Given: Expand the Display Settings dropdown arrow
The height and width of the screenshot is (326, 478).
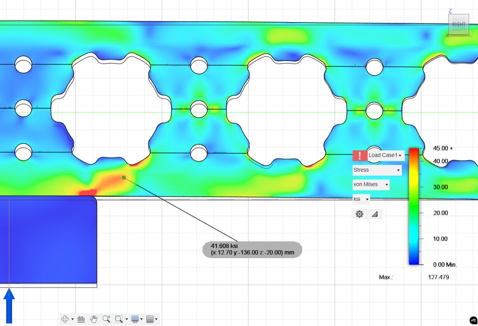Looking at the screenshot, I should click(x=141, y=320).
